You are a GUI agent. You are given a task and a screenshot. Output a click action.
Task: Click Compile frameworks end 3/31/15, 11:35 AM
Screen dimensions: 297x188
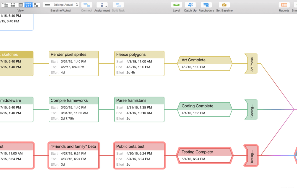pos(75,113)
